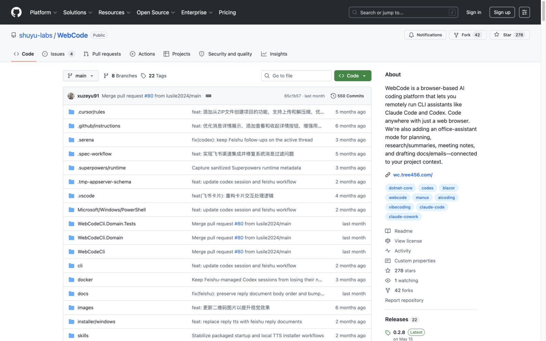Expand the Platform menu
Screen dimensions: 546x341
[43, 12]
